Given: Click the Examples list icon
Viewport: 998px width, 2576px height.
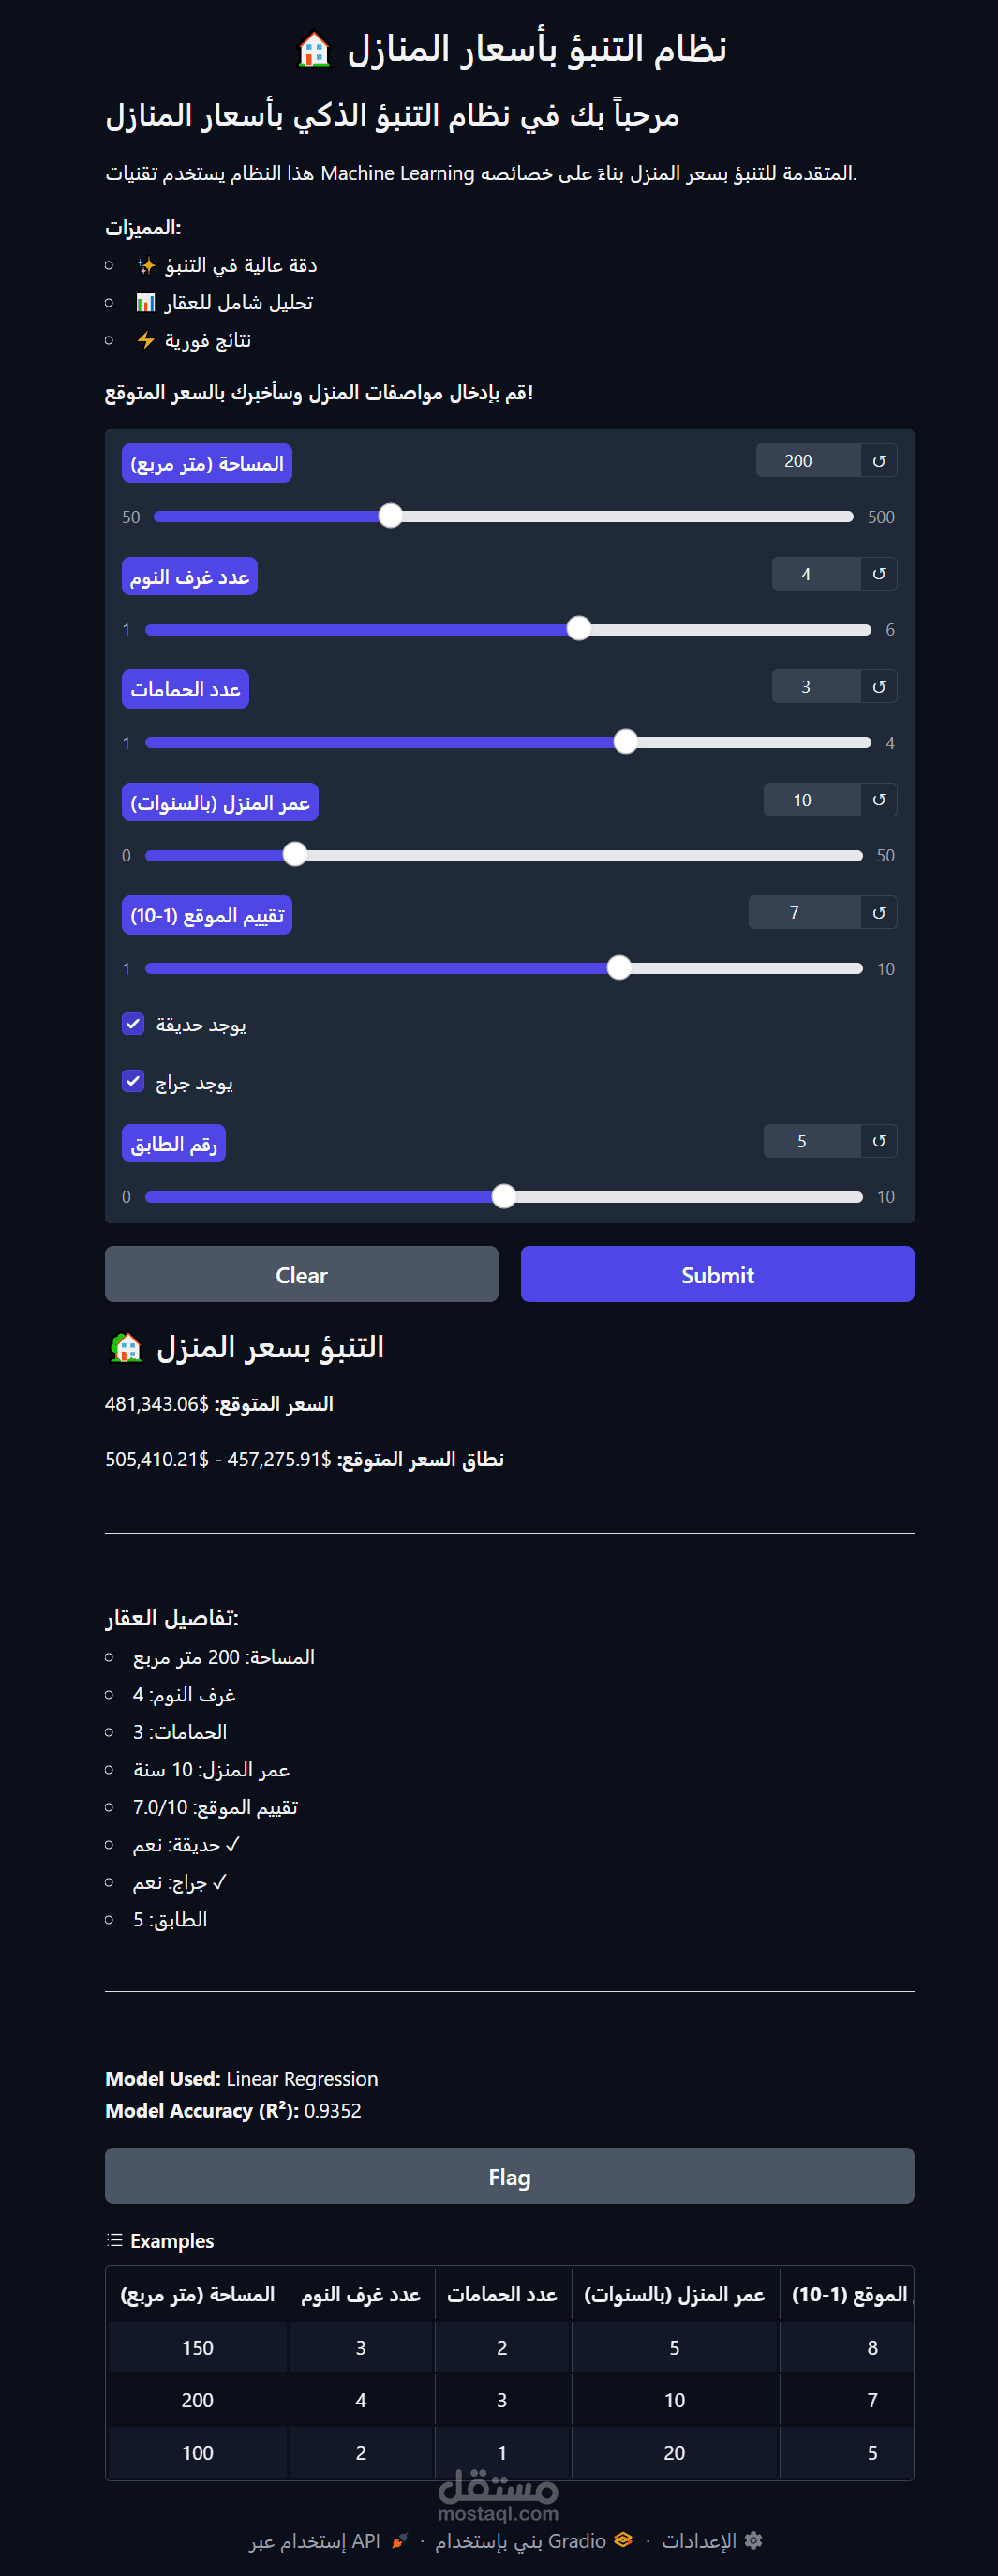Looking at the screenshot, I should tap(116, 2240).
